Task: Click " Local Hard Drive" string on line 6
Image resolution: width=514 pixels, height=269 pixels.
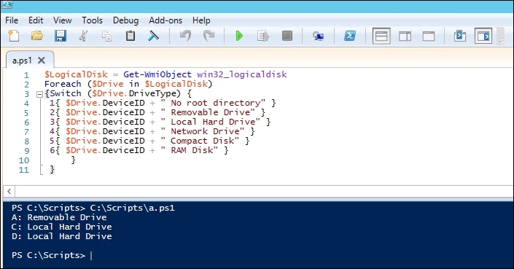Action: tap(211, 122)
